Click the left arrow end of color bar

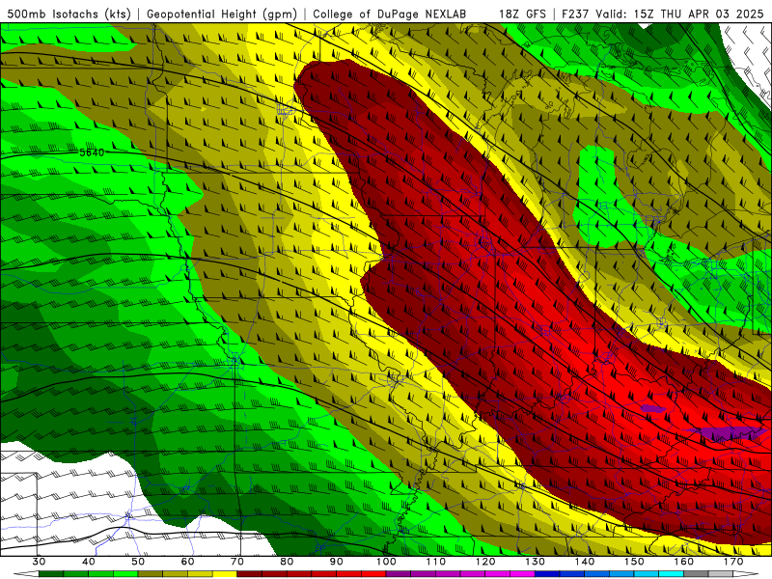click(26, 574)
